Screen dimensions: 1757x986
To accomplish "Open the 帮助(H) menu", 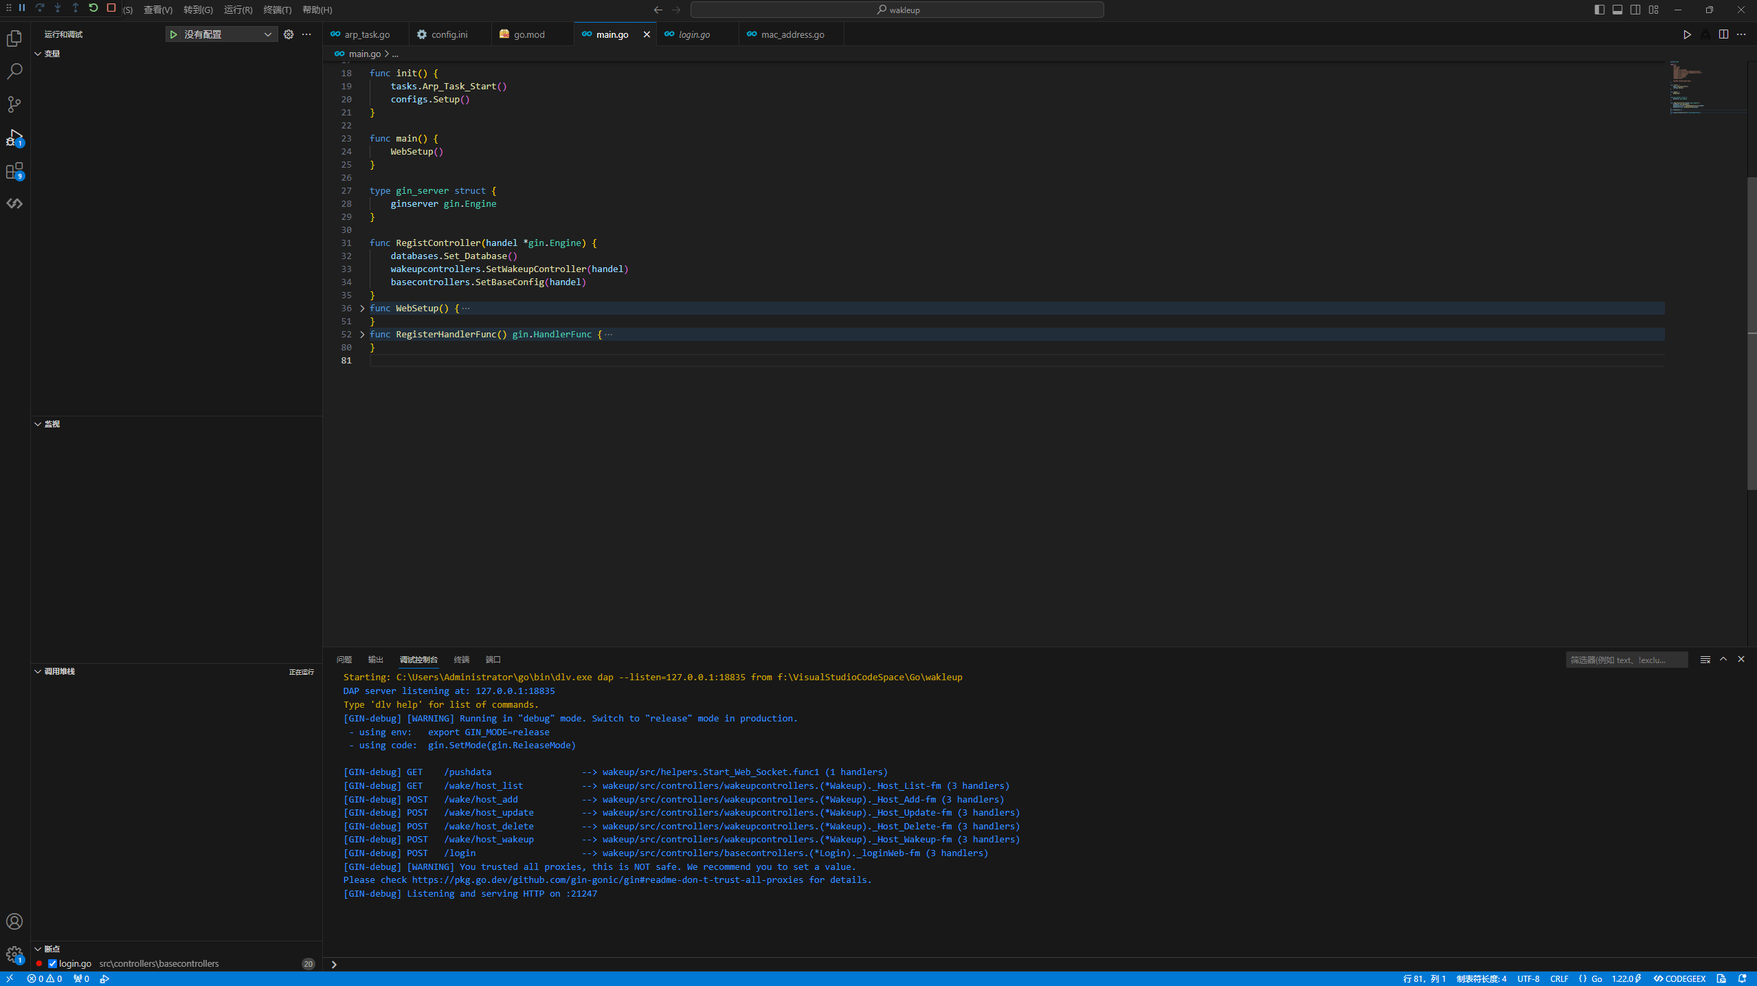I will pos(317,10).
